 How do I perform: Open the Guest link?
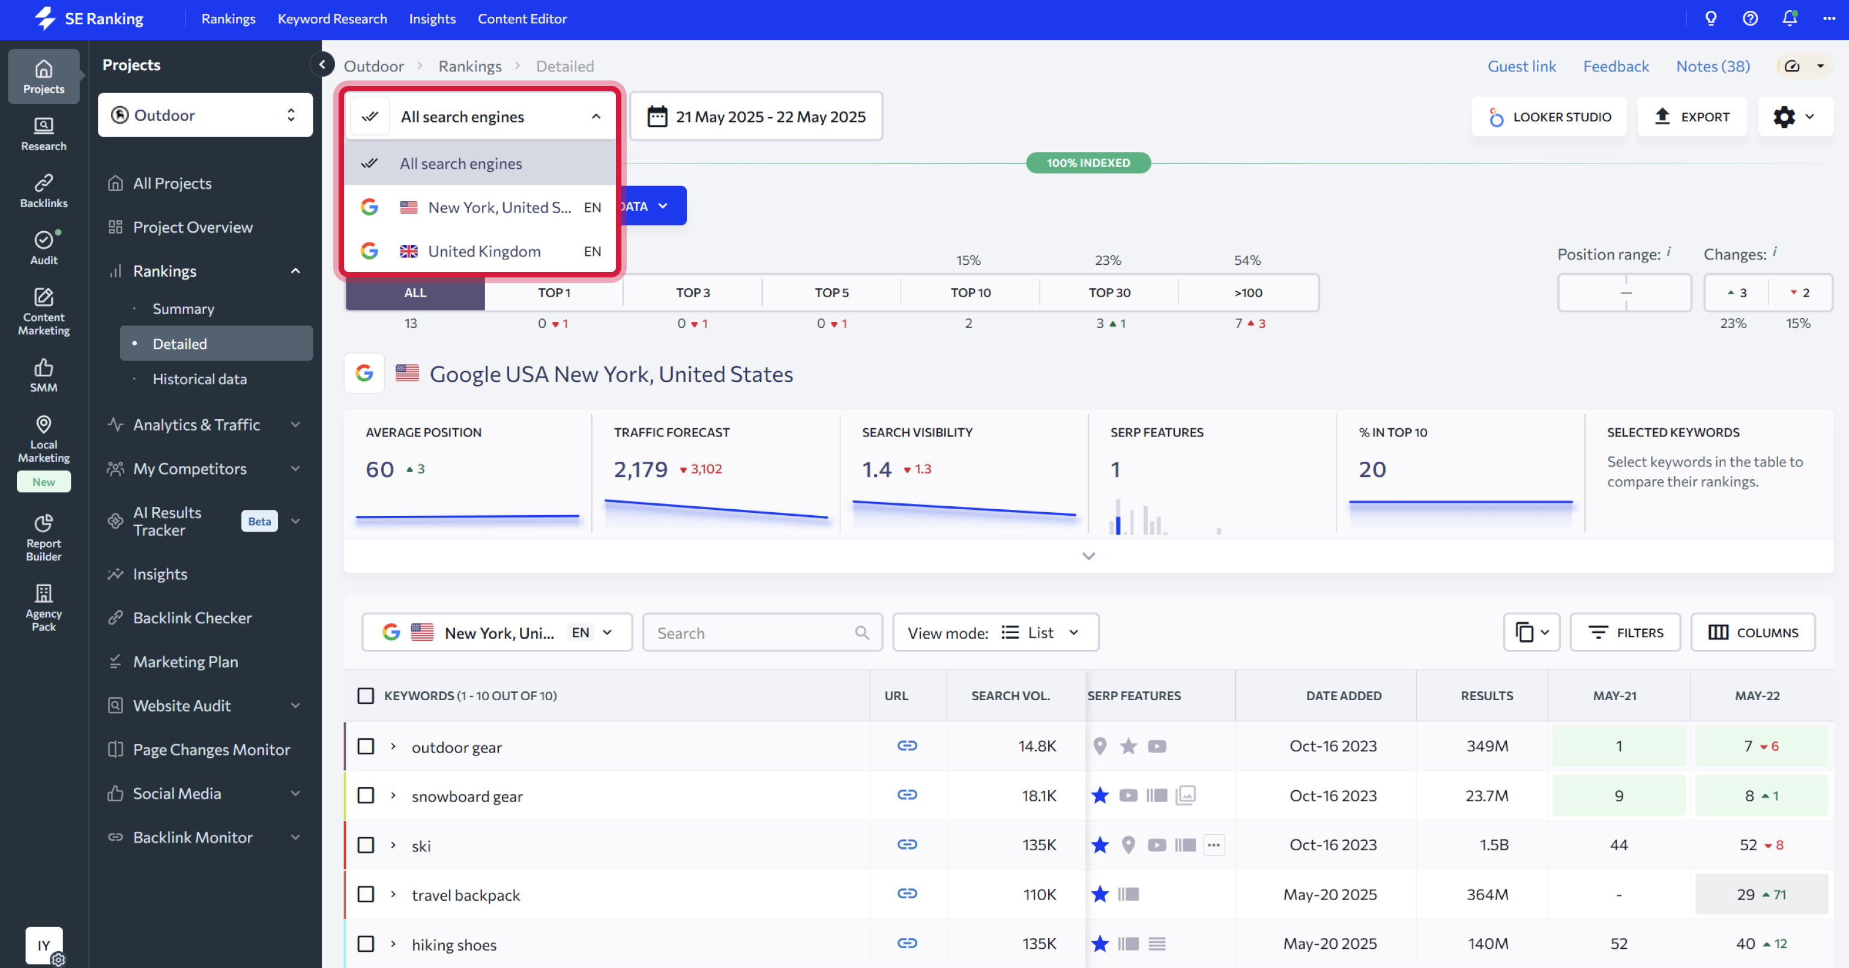1521,66
